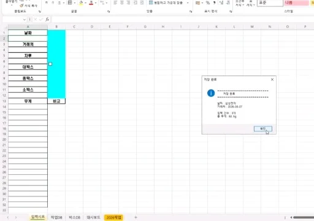Click 병합하고 가운데 맞춤 merge and center
The height and width of the screenshot is (221, 314).
166,3
